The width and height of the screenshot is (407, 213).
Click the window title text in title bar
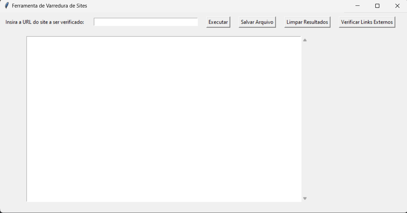[49, 6]
